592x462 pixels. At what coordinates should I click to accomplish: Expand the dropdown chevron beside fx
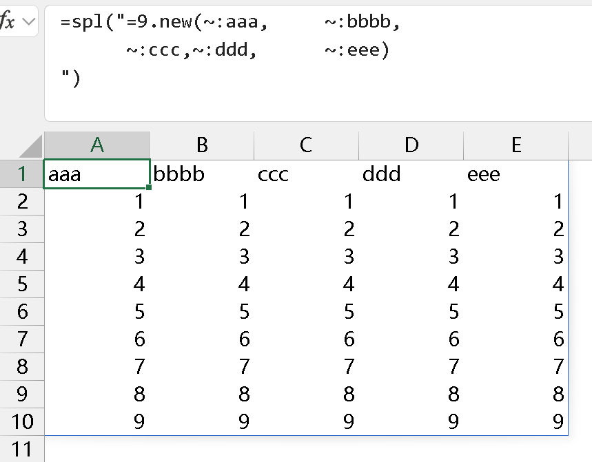click(29, 22)
